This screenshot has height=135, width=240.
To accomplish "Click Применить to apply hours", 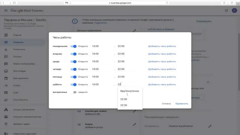I will point(181,103).
